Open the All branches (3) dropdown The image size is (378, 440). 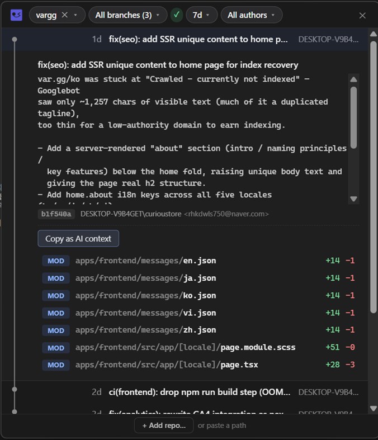[x=127, y=15]
